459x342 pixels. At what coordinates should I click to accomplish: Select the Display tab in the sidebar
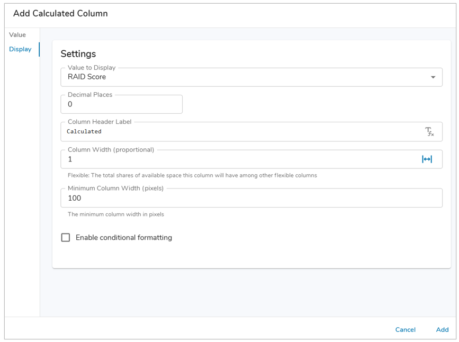tap(20, 49)
